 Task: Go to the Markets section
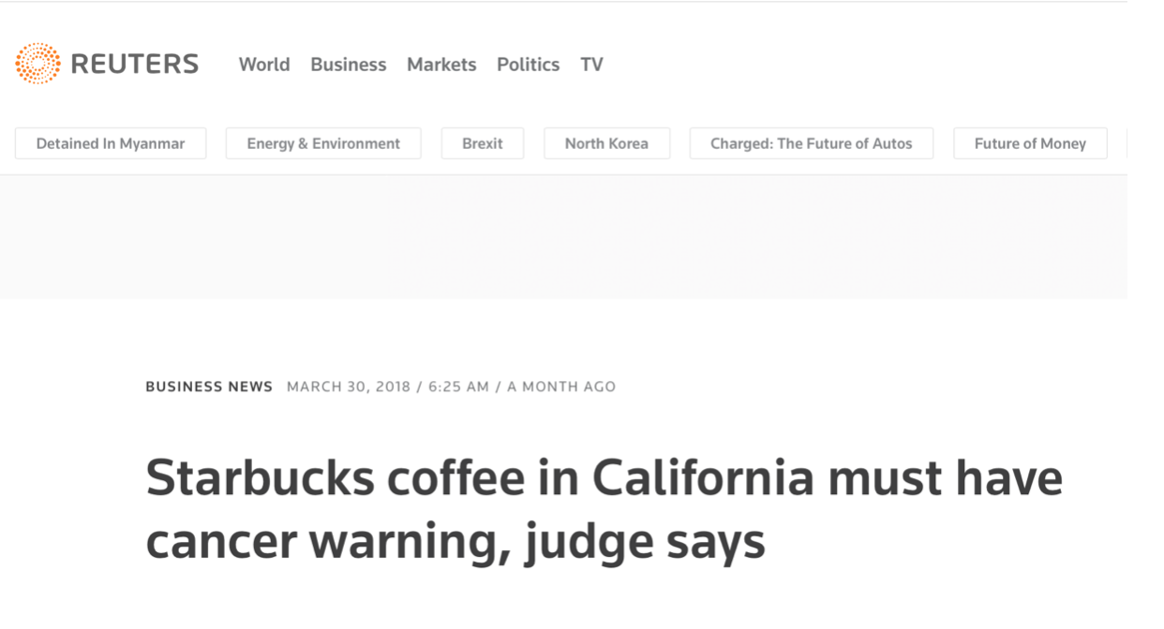point(441,65)
